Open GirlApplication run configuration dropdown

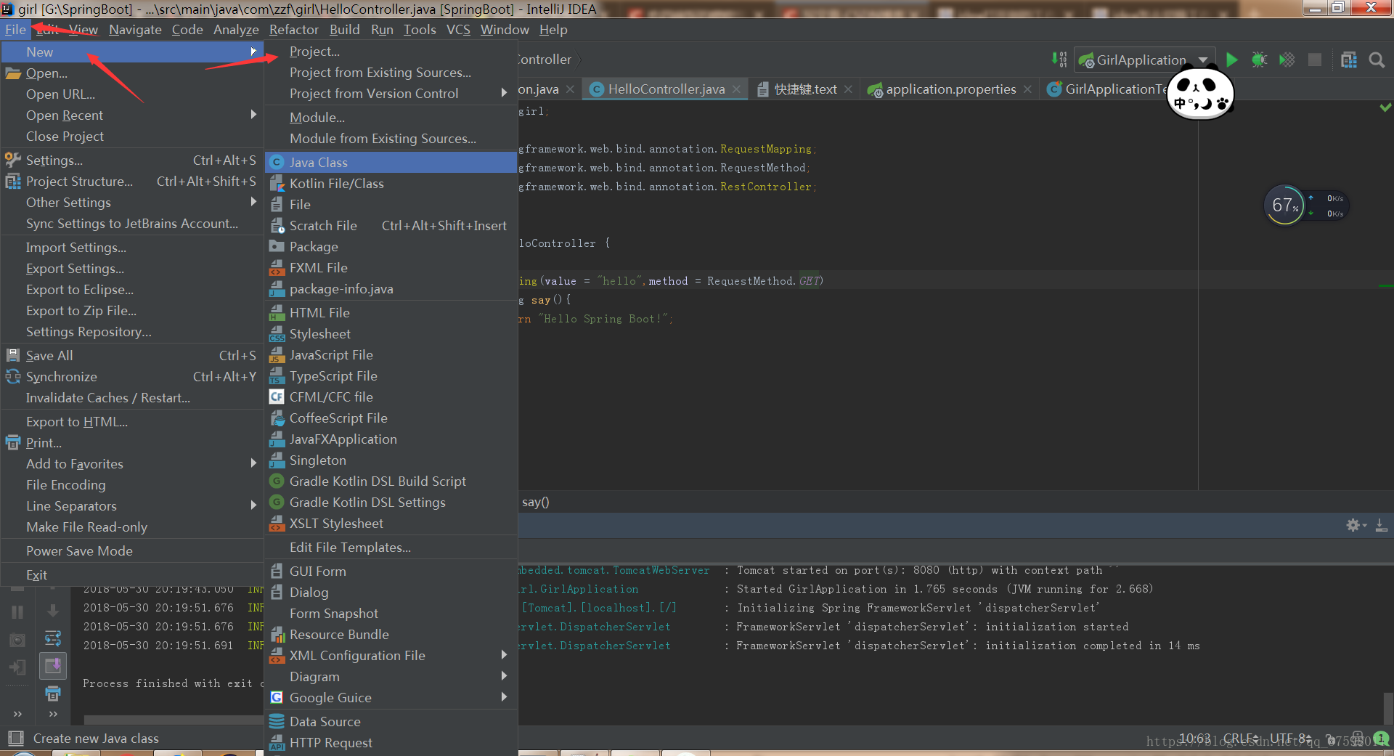tap(1144, 60)
